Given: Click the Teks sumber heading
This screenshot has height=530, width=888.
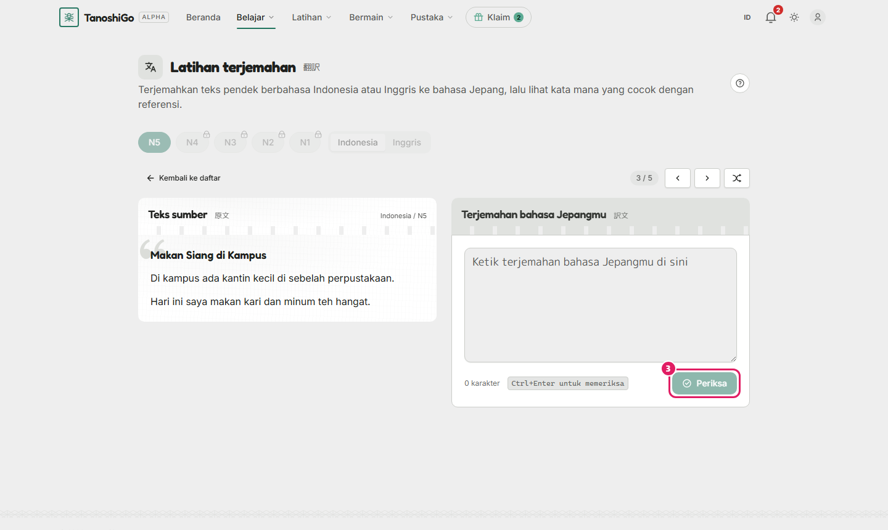Looking at the screenshot, I should [x=178, y=214].
